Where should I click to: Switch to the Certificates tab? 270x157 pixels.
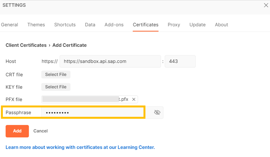pos(145,25)
